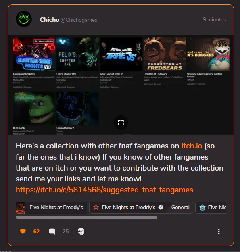This screenshot has width=240, height=252.
Task: Select the first Five Nights at Freddy's tag
Action: (52, 208)
